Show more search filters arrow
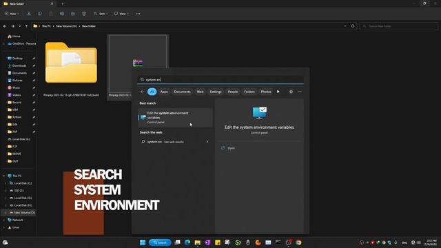Screen dimensions: 441x248 click(278, 92)
